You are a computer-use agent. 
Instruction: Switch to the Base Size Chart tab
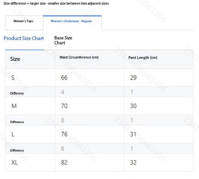[63, 40]
